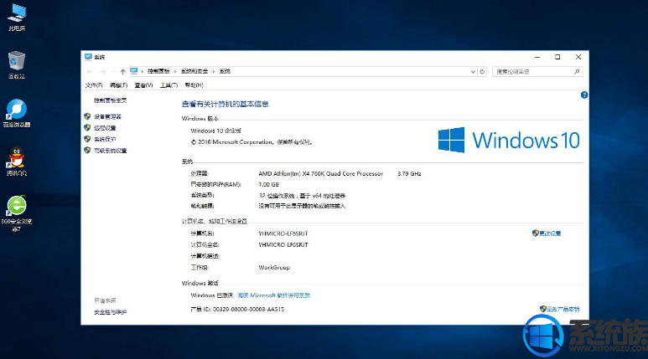Open Device Manager link in the left sidebar
Viewport: 648px width, 359px height.
[107, 116]
